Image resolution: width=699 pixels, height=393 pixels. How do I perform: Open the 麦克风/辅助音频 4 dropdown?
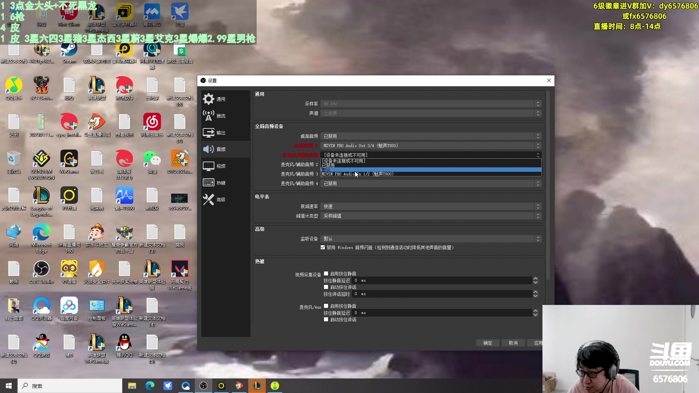click(x=431, y=183)
